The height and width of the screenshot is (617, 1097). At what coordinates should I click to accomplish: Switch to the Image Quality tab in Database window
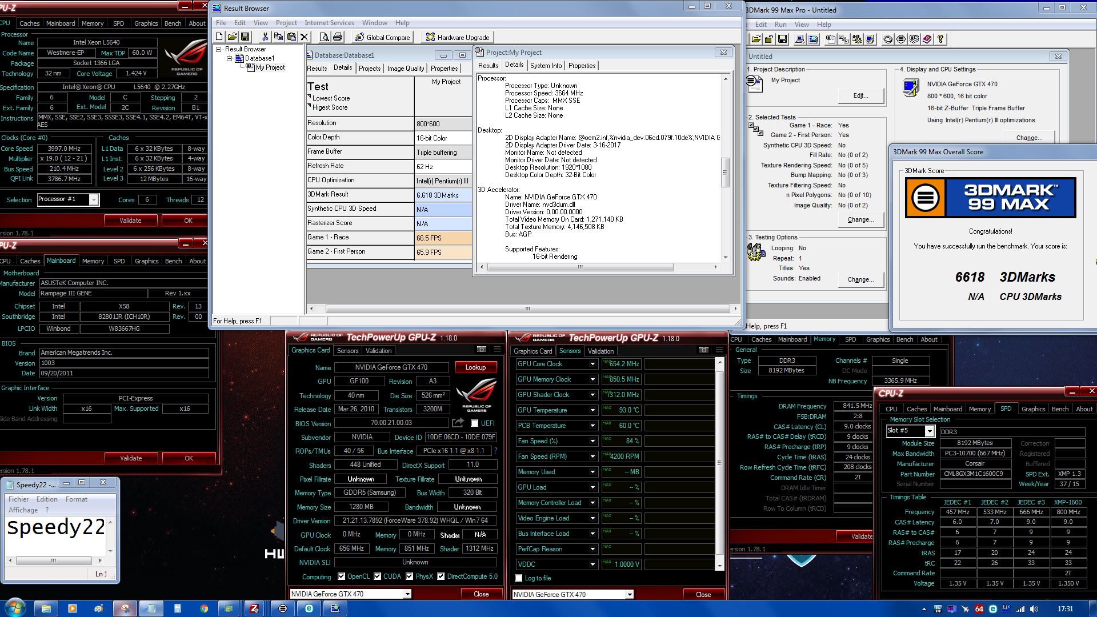(x=406, y=69)
